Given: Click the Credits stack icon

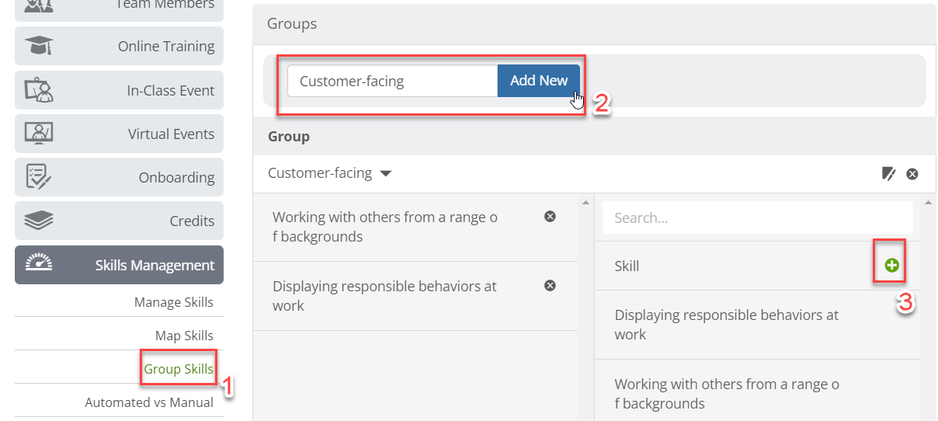Looking at the screenshot, I should [x=39, y=221].
